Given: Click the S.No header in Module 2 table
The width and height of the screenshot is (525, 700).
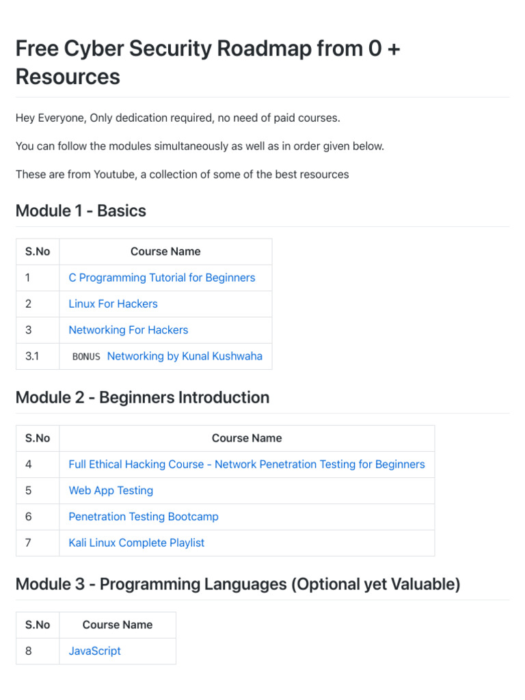Looking at the screenshot, I should tap(38, 438).
